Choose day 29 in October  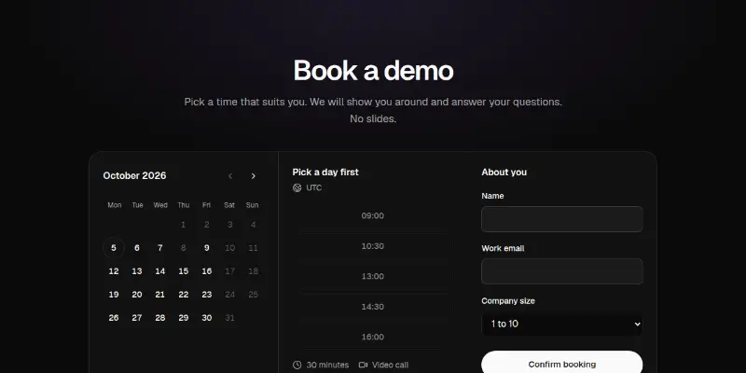point(184,318)
